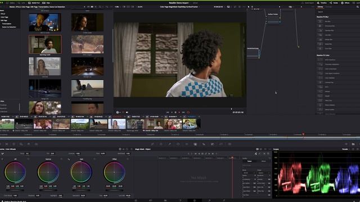Toggle the Effects panel button
The height and width of the screenshot is (202, 360).
point(345,3)
